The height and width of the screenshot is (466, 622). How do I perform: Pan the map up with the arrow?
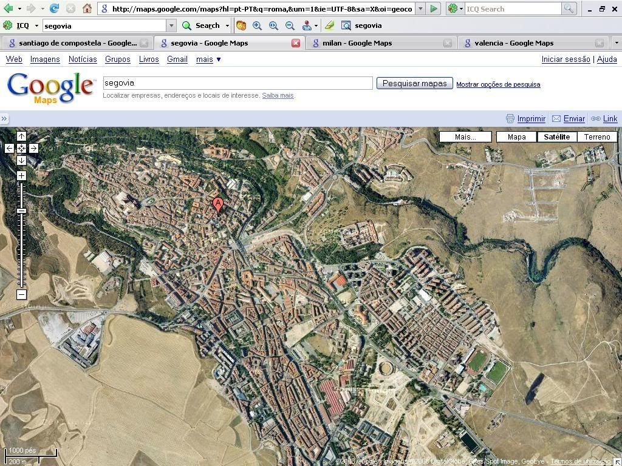(21, 136)
